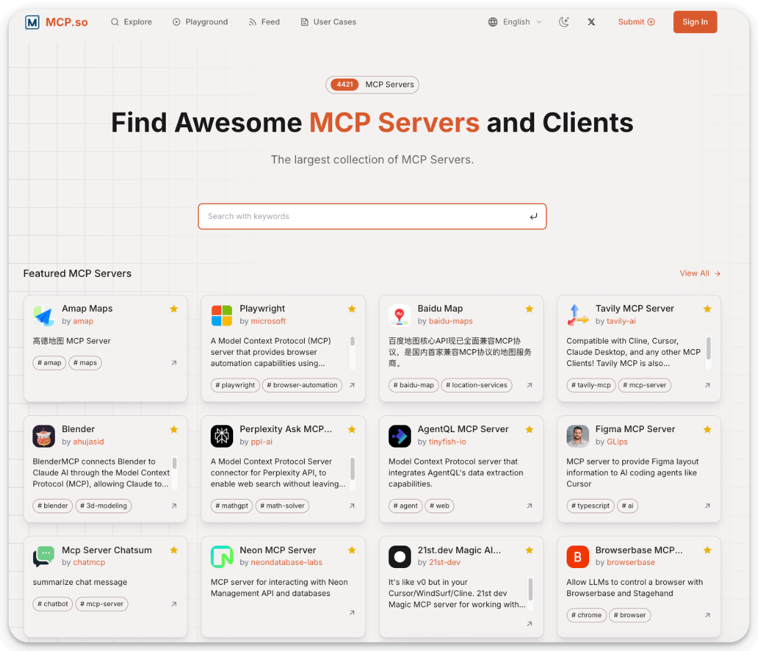Click the Amap Maps paper plane icon
Screen dimensions: 758x651
44,316
